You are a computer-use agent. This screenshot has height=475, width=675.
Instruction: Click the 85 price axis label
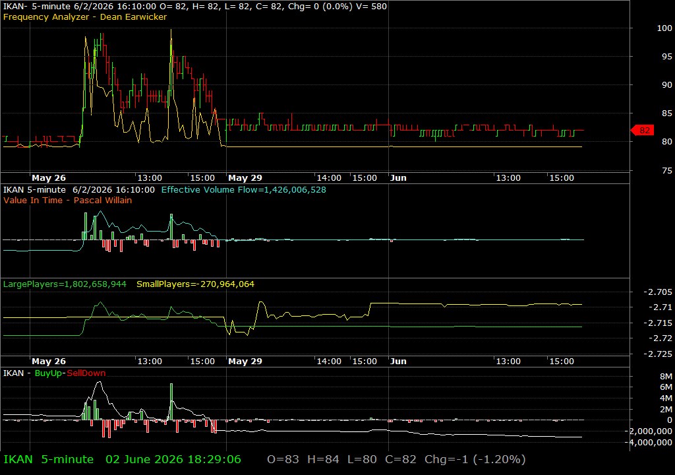click(x=667, y=113)
